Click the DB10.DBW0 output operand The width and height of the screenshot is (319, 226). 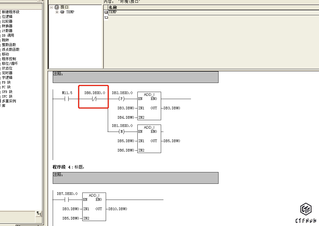pyautogui.click(x=118, y=209)
